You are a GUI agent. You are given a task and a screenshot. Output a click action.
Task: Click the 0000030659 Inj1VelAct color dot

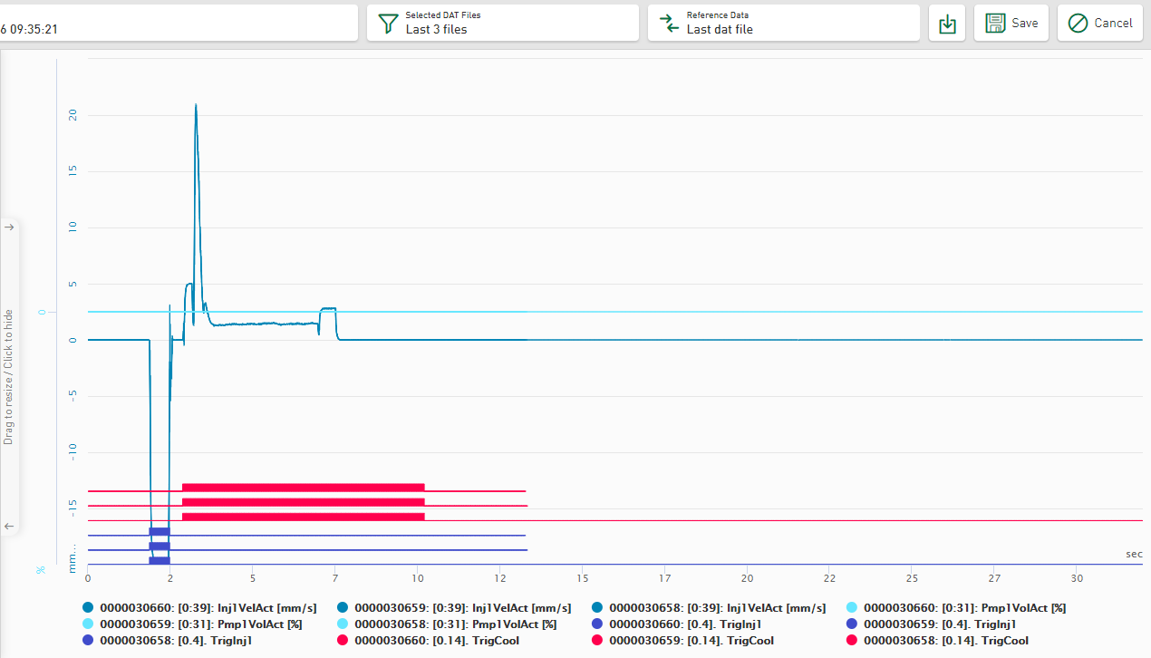tap(343, 608)
